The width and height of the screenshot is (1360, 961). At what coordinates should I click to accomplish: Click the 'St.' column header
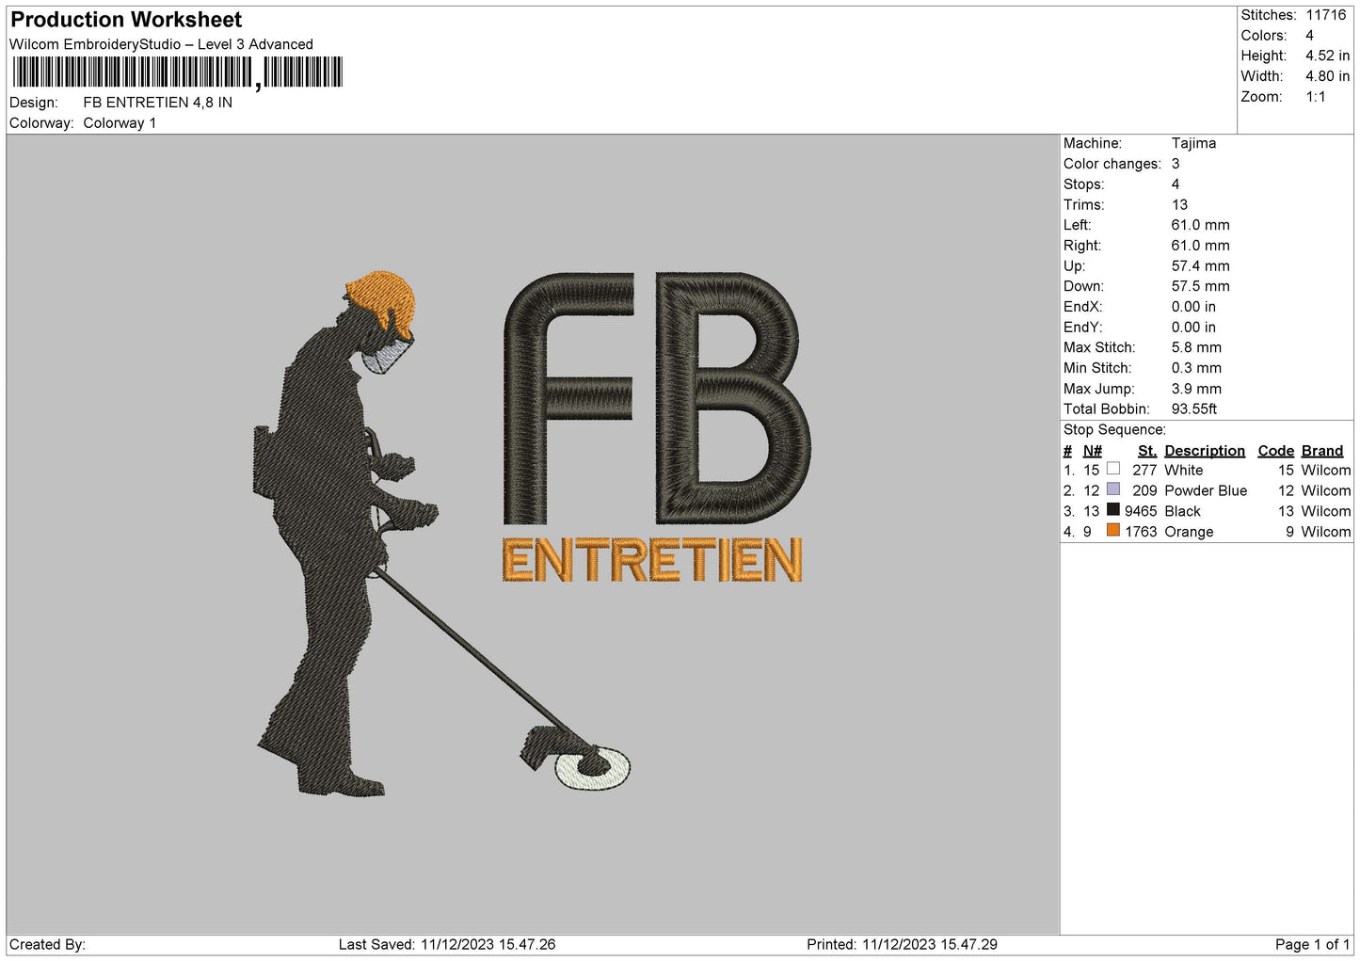(x=1146, y=451)
